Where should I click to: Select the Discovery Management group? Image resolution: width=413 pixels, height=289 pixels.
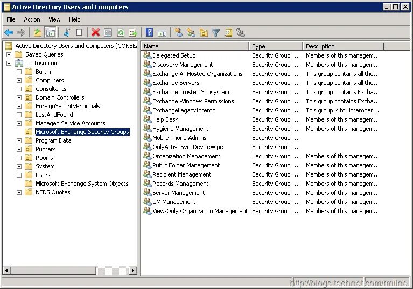pyautogui.click(x=183, y=65)
